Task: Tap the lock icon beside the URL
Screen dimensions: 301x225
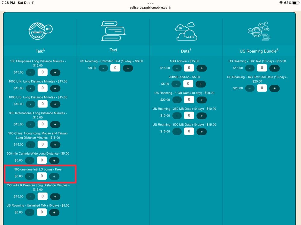Action: tap(170, 8)
